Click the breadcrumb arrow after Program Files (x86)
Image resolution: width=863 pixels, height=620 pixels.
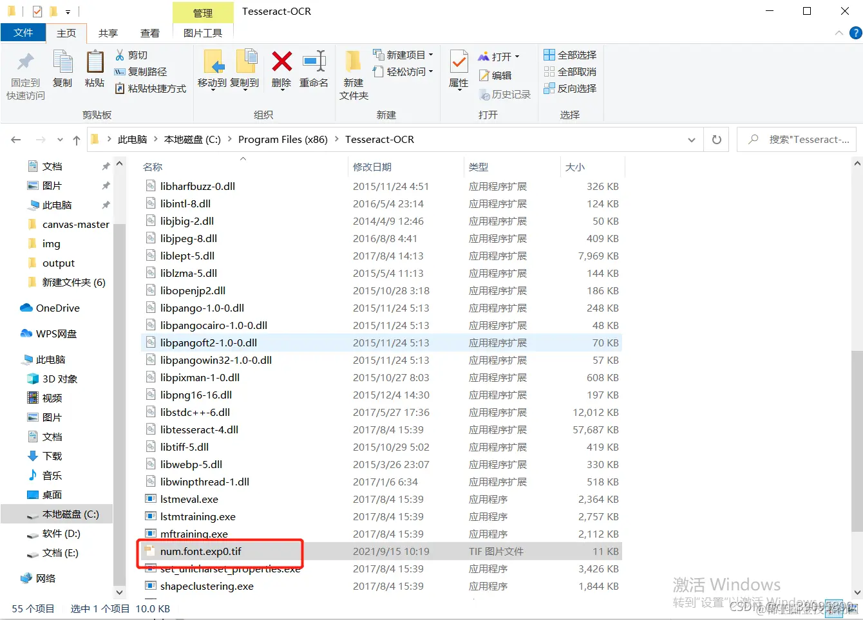tap(337, 140)
